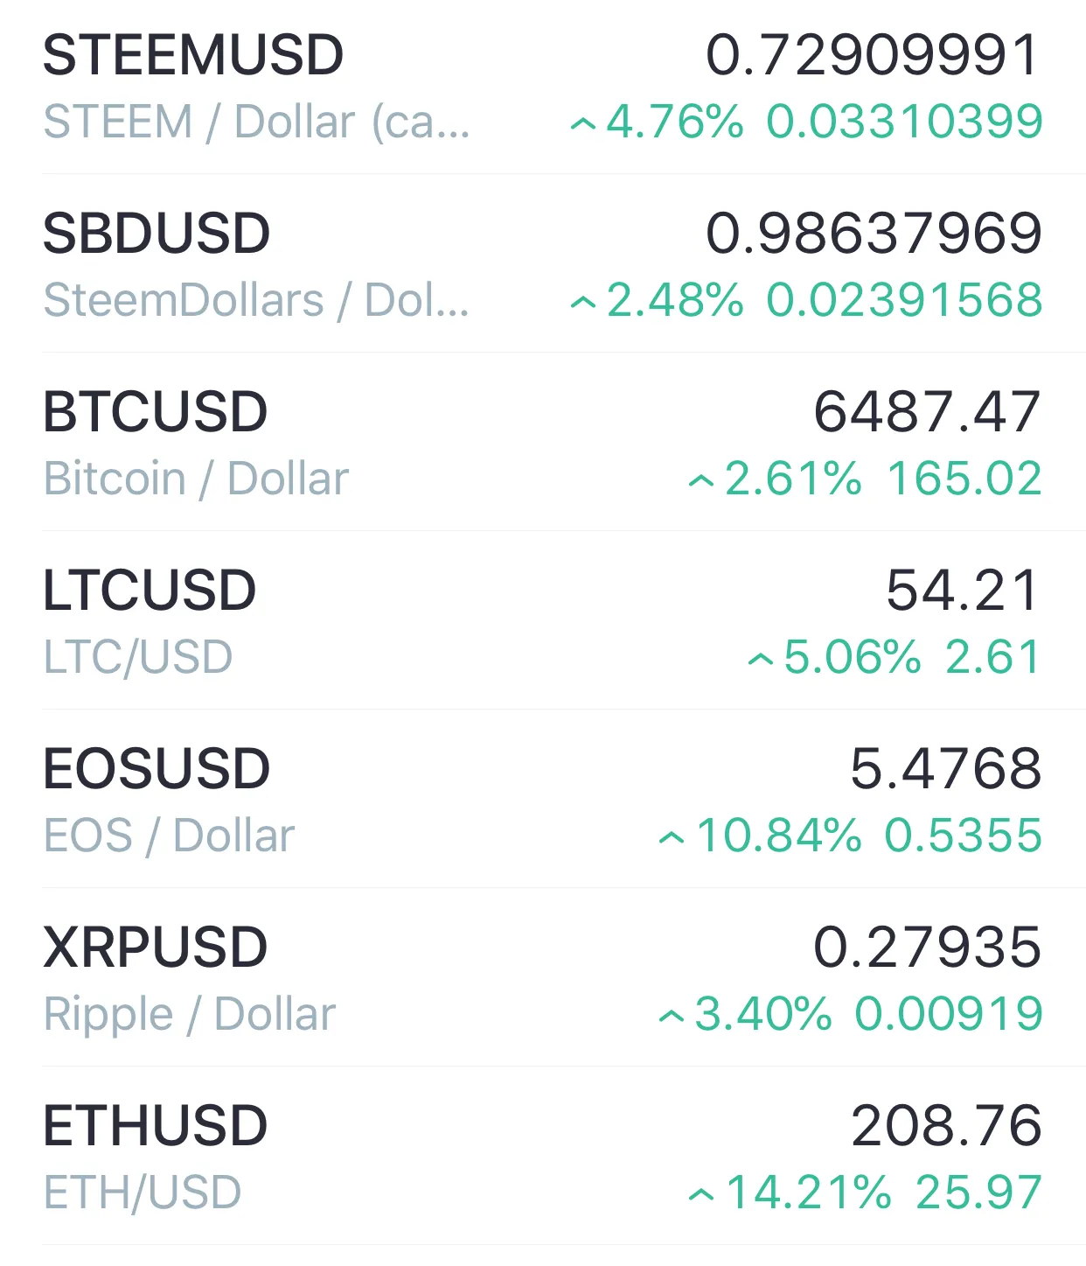Click the green caret next to BTCUSD 2.61%
Viewport: 1086px width, 1266px height.
pos(701,482)
